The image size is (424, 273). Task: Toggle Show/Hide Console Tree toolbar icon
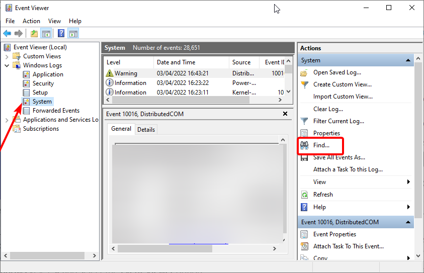(x=46, y=34)
